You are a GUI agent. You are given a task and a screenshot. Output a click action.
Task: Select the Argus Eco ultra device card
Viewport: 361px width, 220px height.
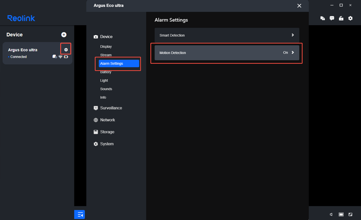37,53
